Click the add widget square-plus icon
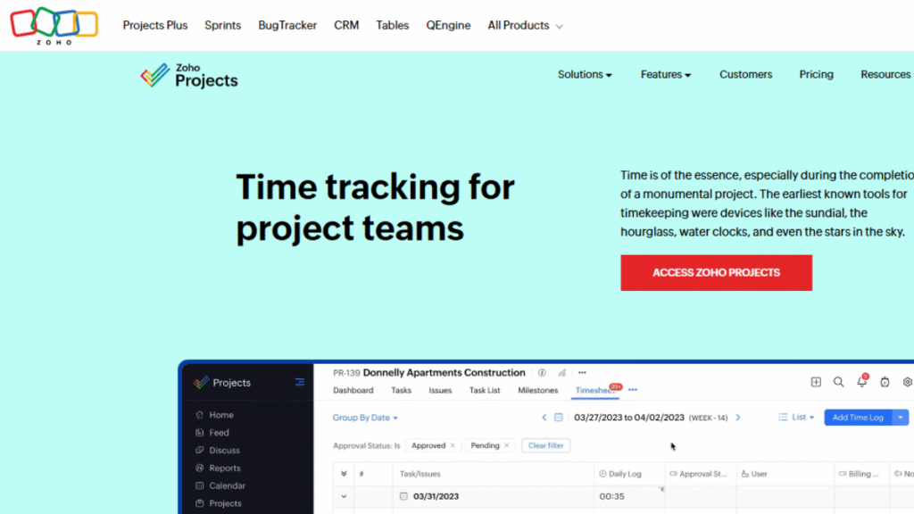 point(816,382)
